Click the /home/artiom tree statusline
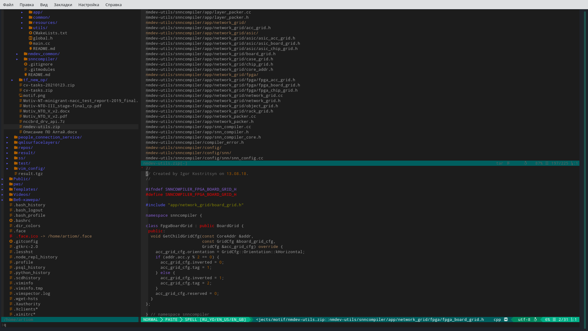This screenshot has height=331, width=588. 70,320
